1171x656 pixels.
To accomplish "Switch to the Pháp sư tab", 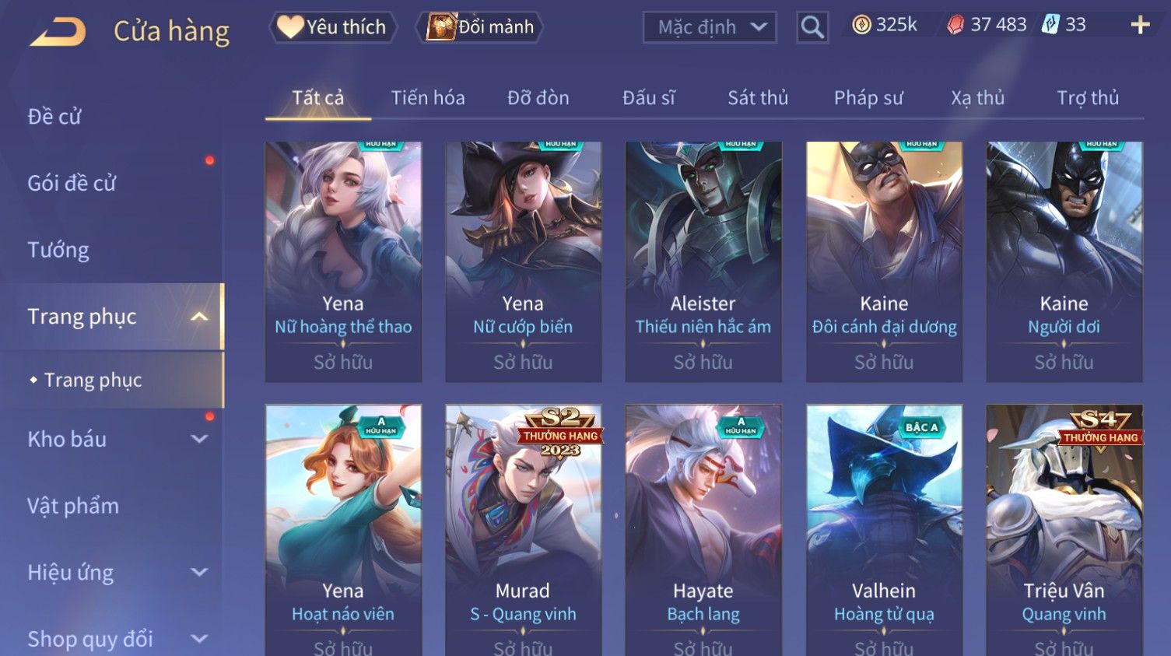I will point(868,98).
